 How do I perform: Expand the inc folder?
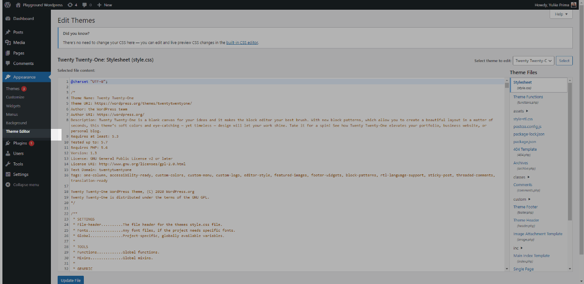[518, 248]
